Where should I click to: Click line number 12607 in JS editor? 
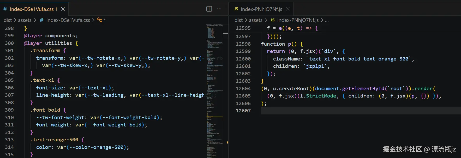click(x=243, y=111)
